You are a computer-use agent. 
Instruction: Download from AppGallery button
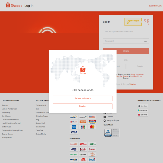click(x=143, y=115)
